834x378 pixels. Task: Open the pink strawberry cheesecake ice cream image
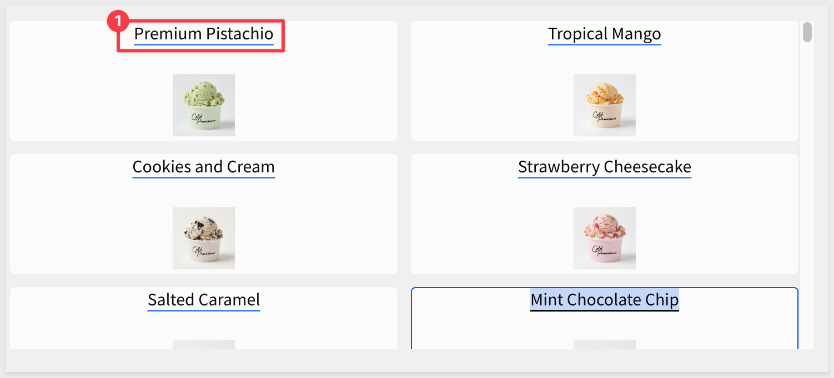coord(605,238)
